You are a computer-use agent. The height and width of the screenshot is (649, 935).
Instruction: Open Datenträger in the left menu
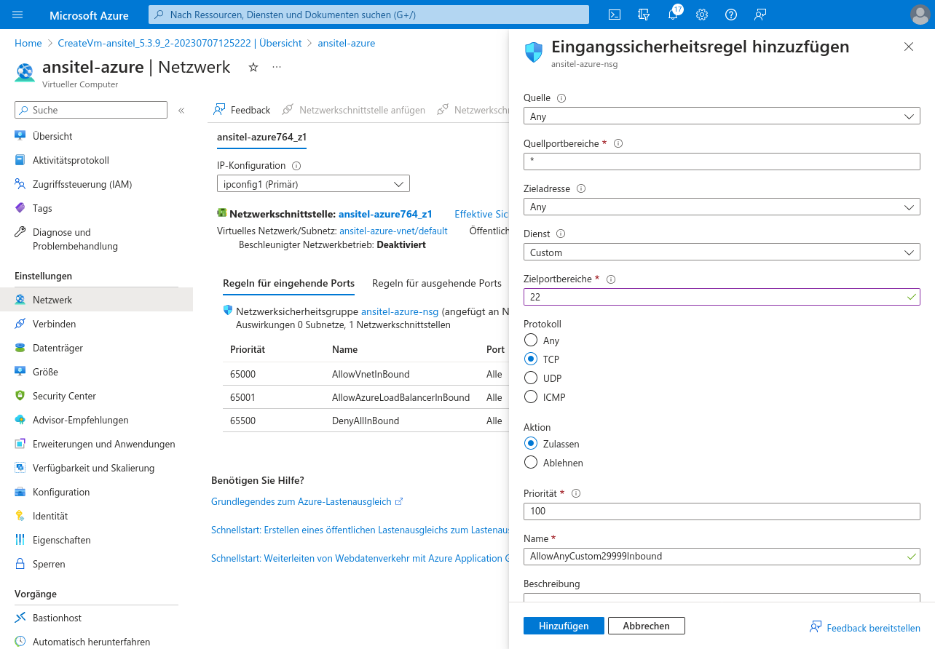pos(58,348)
